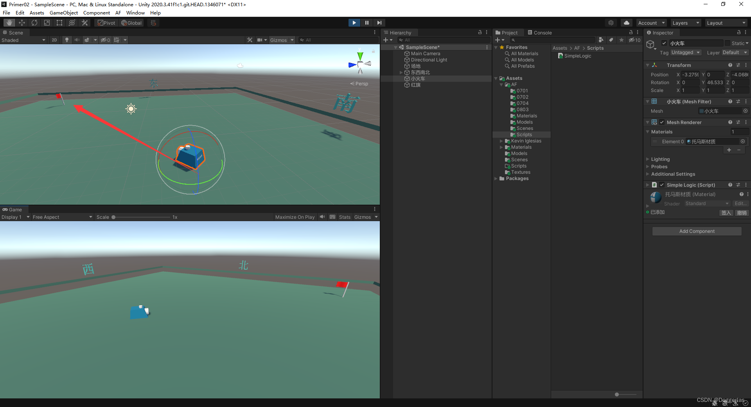Select the combined Transform tool
Screen dimensions: 751x407
click(x=72, y=23)
